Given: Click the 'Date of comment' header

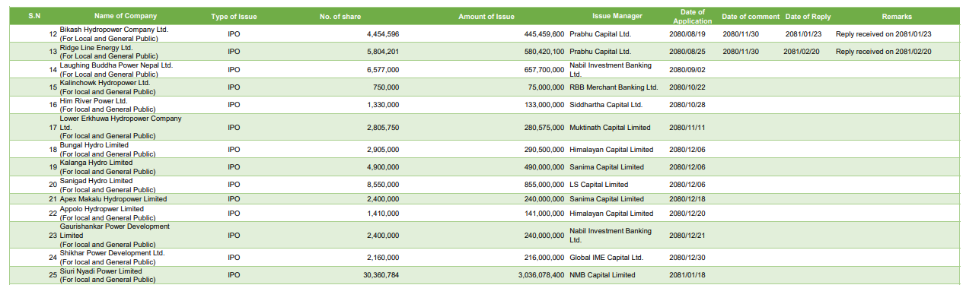Looking at the screenshot, I should coord(750,17).
